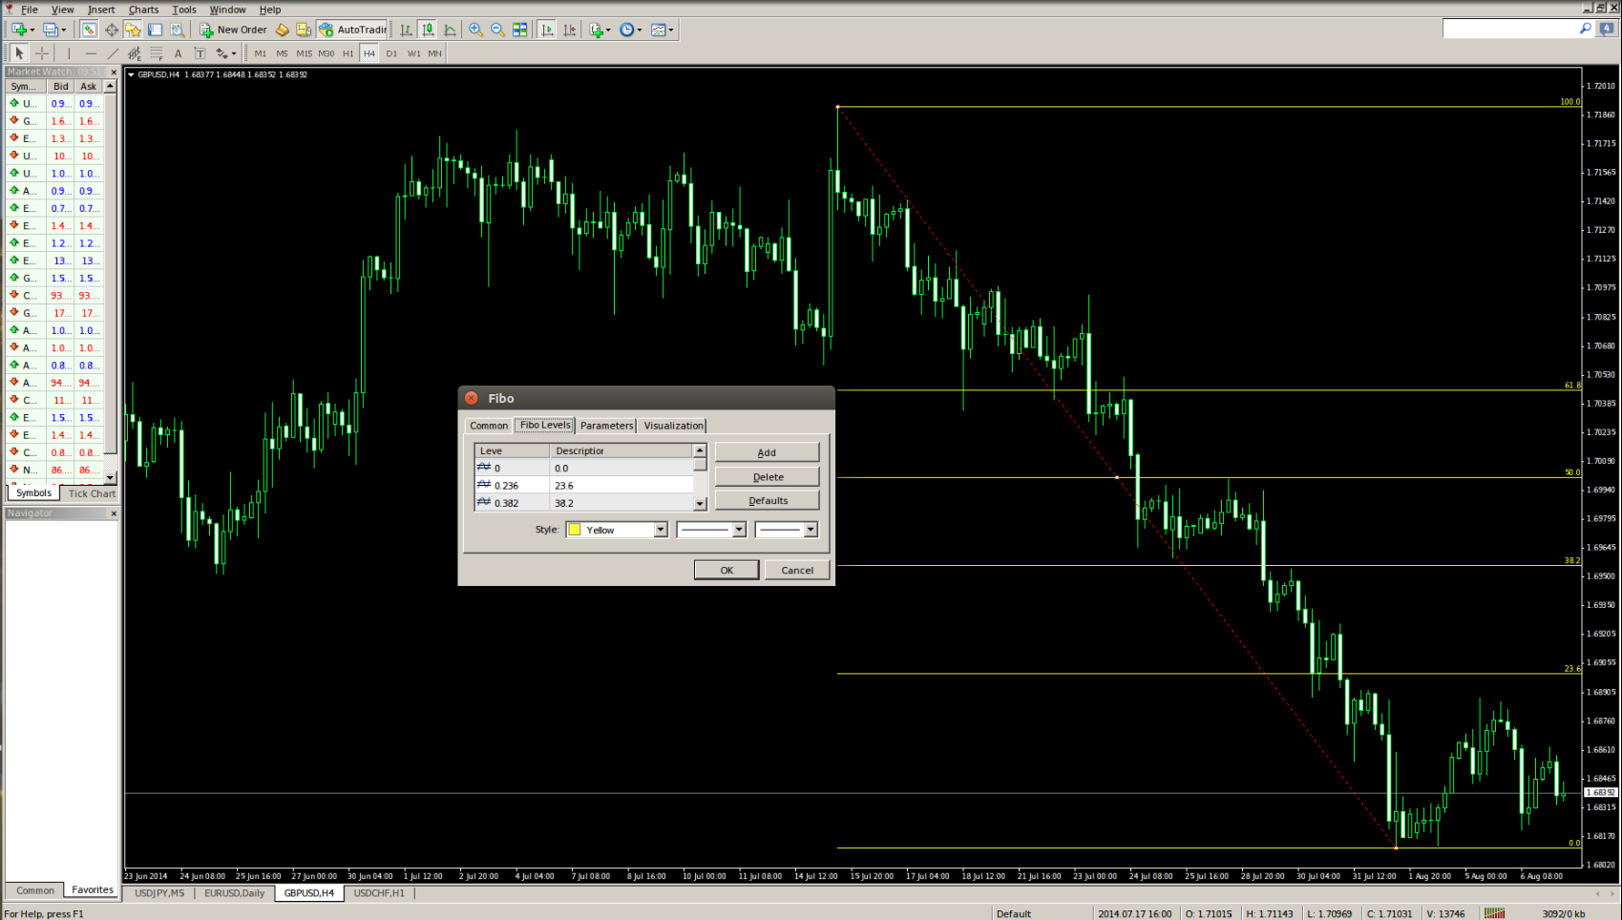The image size is (1622, 920).
Task: Open the line width dropdown in Fibo dialog
Action: pos(811,530)
